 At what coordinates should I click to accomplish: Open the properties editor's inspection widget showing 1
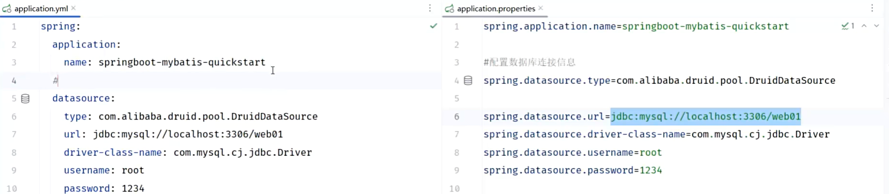pos(848,26)
